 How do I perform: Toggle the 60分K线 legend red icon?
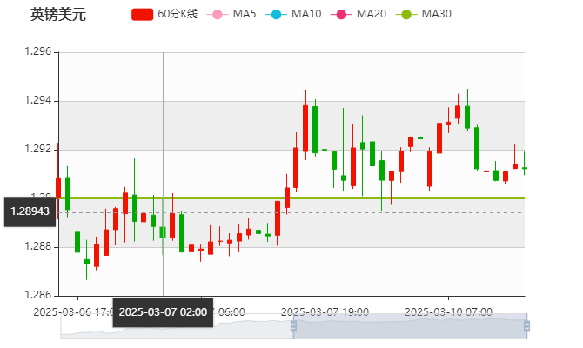click(x=142, y=14)
